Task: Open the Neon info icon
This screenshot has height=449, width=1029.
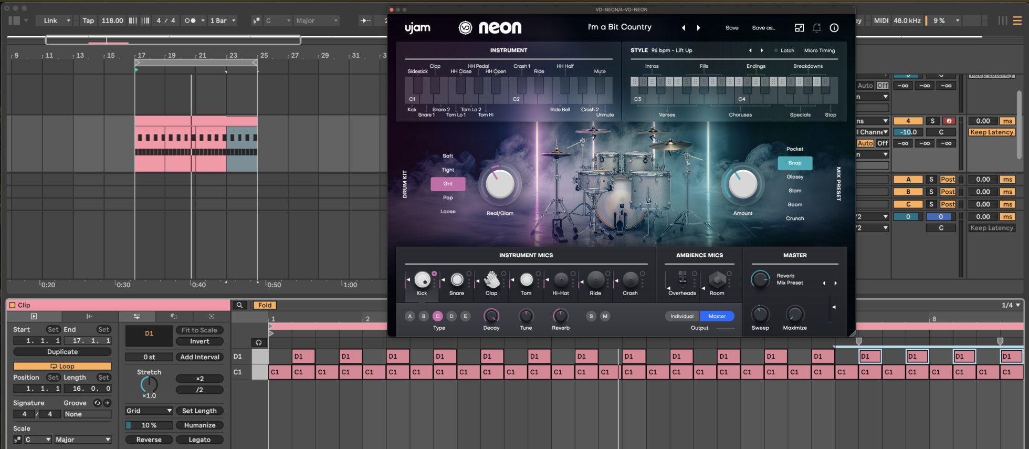Action: [x=834, y=28]
